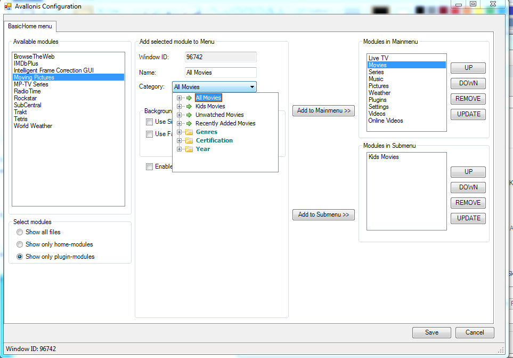Click the Year folder icon
The image size is (513, 358).
click(189, 149)
